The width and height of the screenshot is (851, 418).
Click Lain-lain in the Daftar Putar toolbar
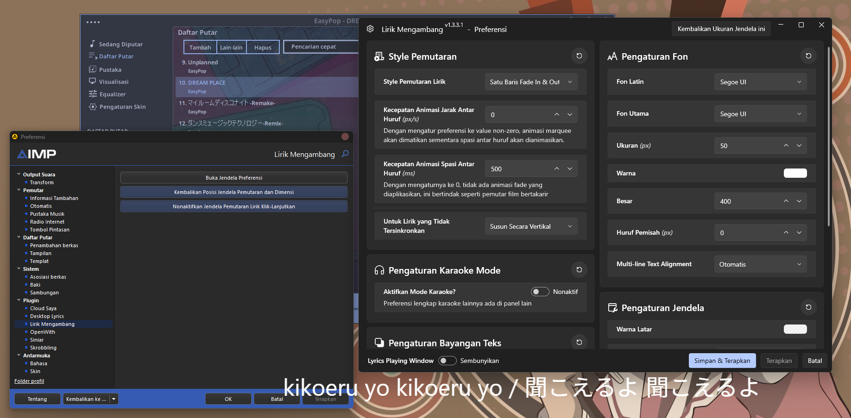pyautogui.click(x=231, y=47)
